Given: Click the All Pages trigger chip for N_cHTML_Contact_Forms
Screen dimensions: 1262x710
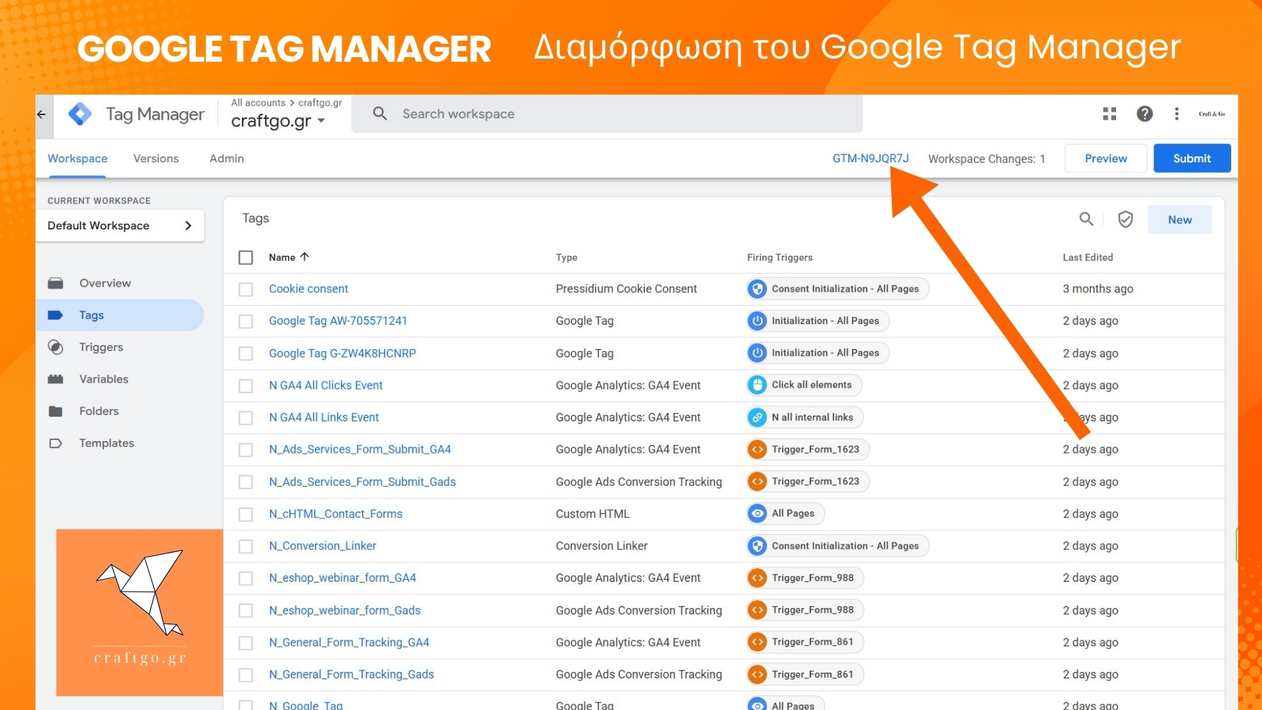Looking at the screenshot, I should [785, 513].
